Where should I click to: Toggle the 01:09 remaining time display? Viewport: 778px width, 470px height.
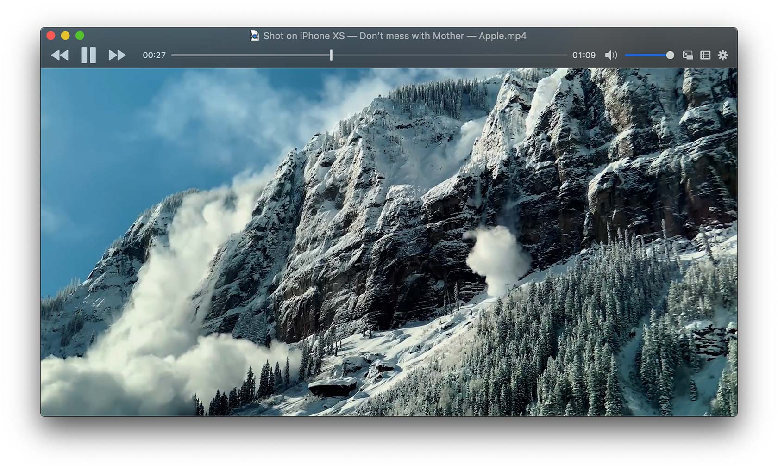[x=584, y=55]
